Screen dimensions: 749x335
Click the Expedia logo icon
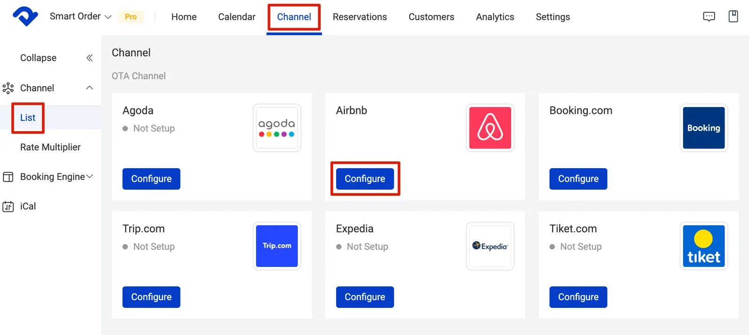tap(490, 246)
